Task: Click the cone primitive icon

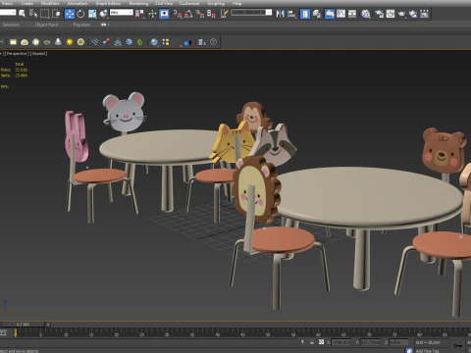Action: pos(58,42)
